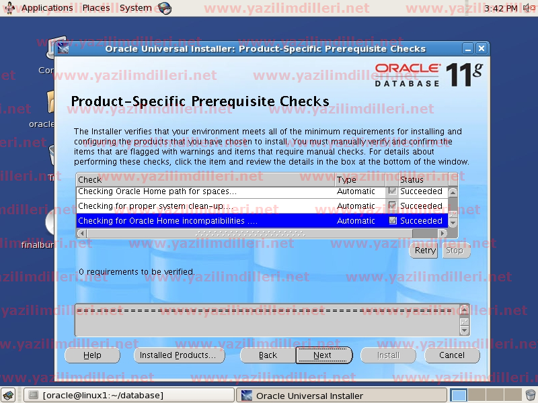Click the web browser launcher in top panel
The image size is (538, 403).
(x=165, y=8)
